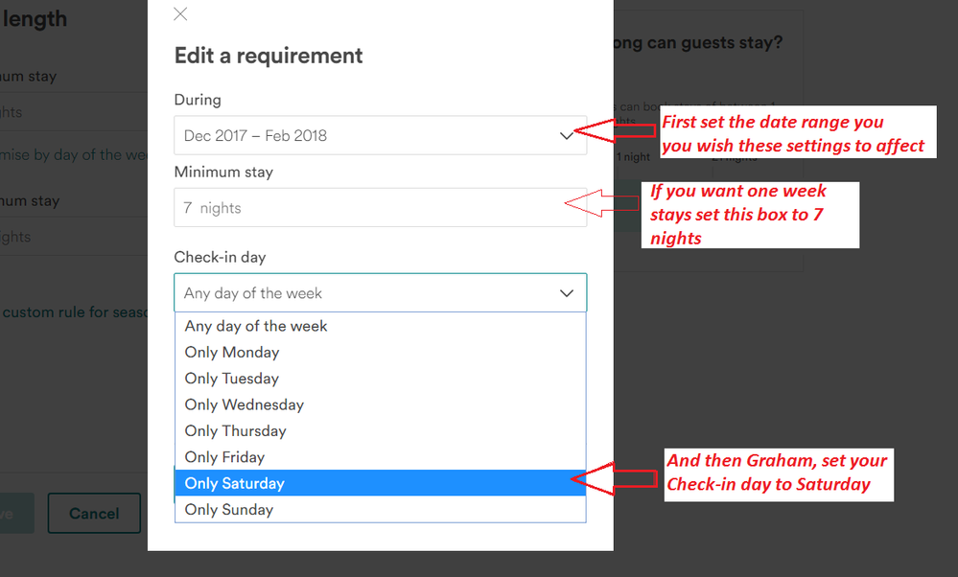This screenshot has width=958, height=577.
Task: Choose Only Wednesday option
Action: coord(245,404)
